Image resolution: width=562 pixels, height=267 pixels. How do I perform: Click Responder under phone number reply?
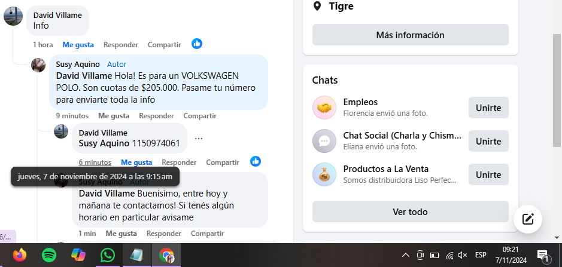[179, 162]
